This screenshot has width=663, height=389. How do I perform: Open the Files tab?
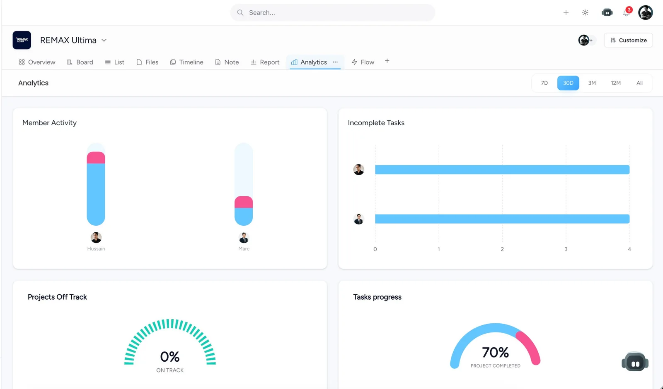point(148,62)
